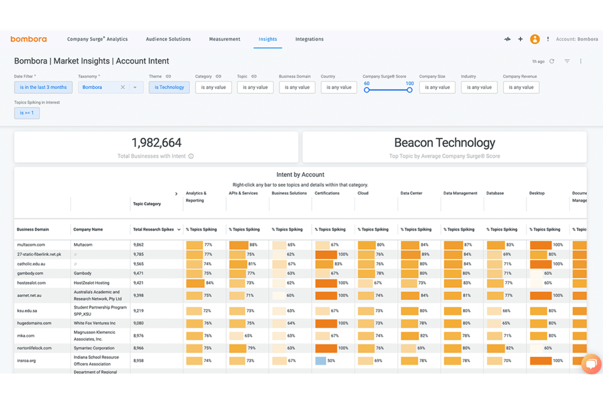603x402 pixels.
Task: Click the 88% APIs & Services bar for multacom.com
Action: pos(239,245)
